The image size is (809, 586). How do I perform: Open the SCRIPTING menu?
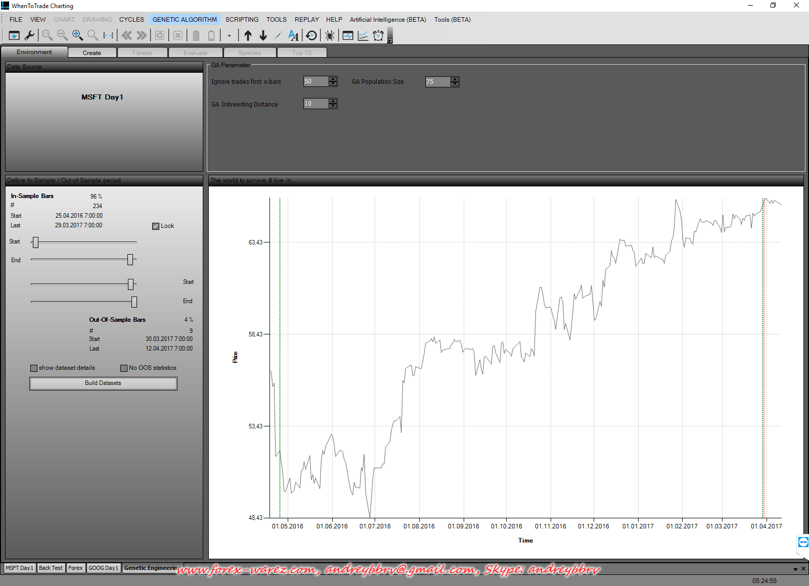click(x=242, y=20)
